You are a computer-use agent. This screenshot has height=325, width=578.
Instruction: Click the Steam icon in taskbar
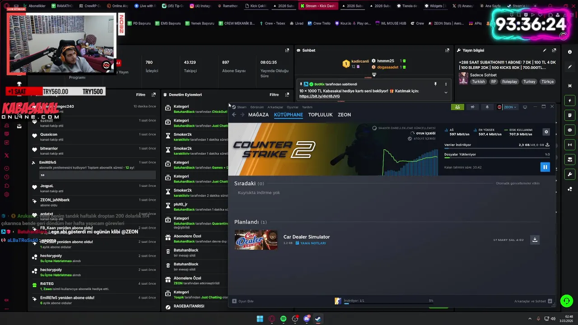pyautogui.click(x=318, y=319)
